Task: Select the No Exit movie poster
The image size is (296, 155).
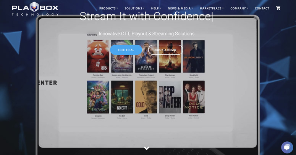Action: pos(122,97)
